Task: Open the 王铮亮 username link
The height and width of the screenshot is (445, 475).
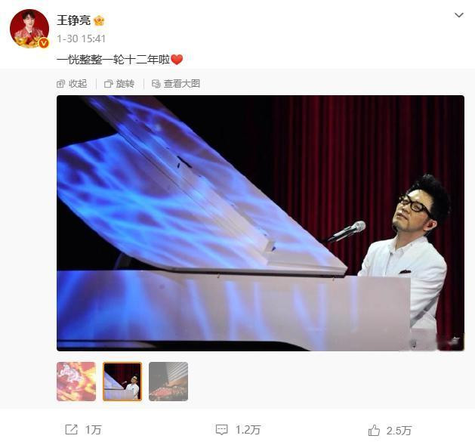Action: click(73, 20)
